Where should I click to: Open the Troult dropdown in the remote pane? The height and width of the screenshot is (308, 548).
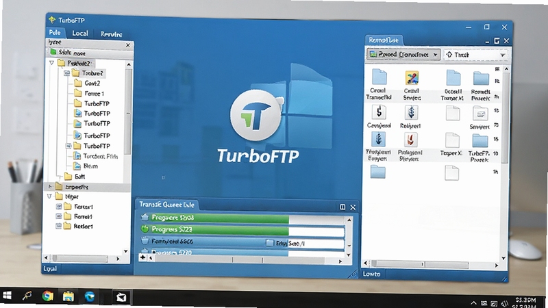475,55
